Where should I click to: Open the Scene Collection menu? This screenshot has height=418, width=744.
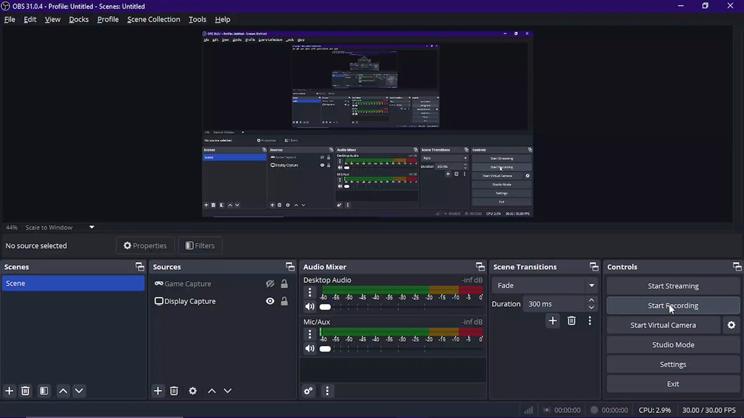tap(154, 19)
